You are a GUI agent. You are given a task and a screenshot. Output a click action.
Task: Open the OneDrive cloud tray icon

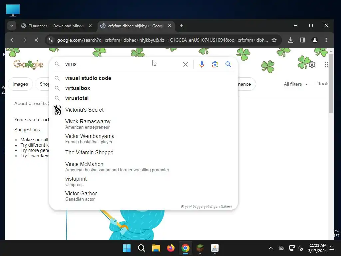(281, 248)
